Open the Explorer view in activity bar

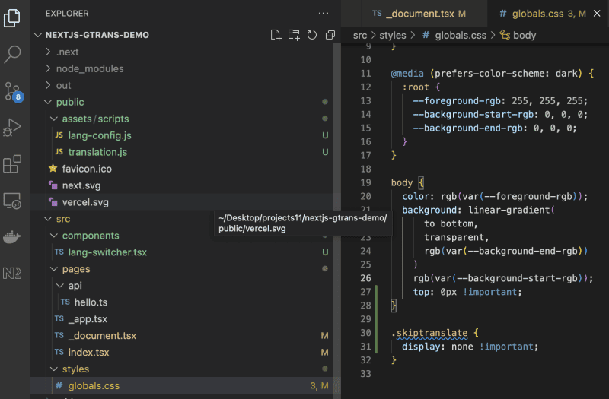point(12,18)
